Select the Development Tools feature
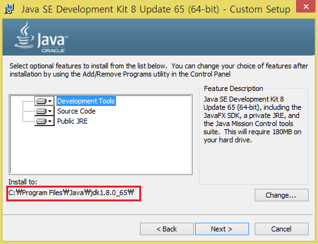Screen dimensions: 318x244 click(x=86, y=101)
